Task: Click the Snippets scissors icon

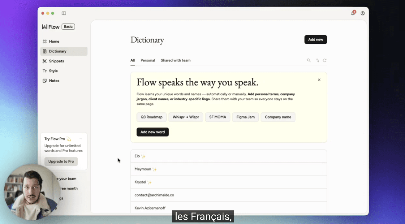Action: pos(45,61)
